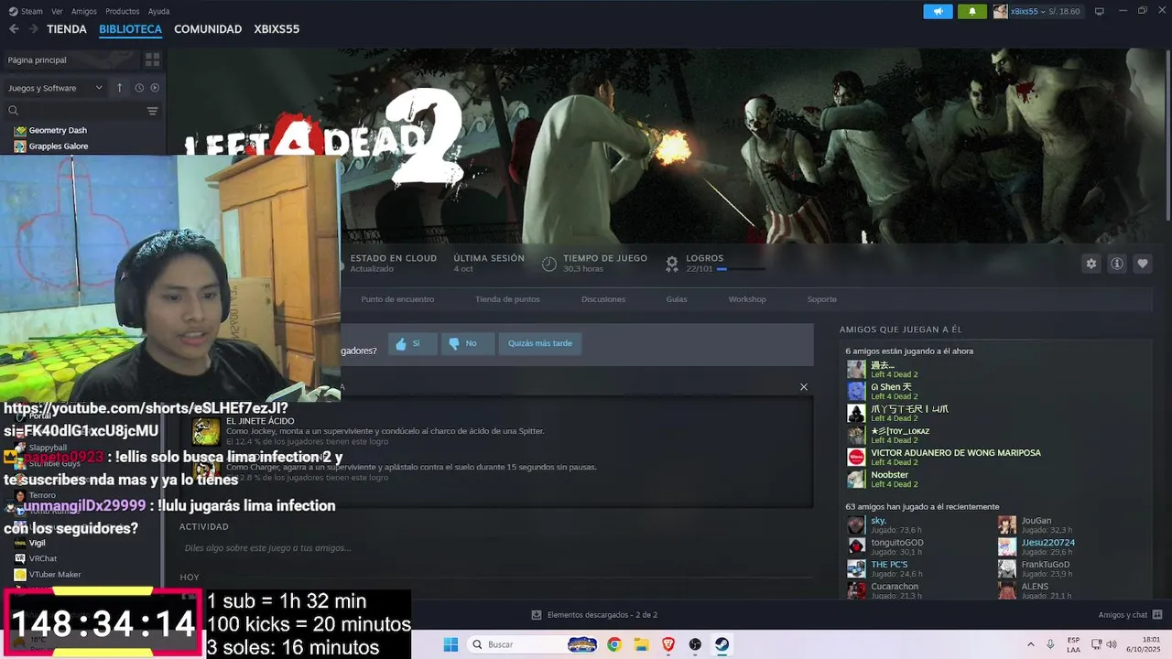Launch Google Chrome from the taskbar
The height and width of the screenshot is (659, 1172).
tap(613, 644)
